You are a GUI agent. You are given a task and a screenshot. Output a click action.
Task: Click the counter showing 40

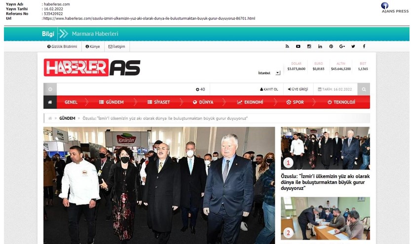coord(200,89)
